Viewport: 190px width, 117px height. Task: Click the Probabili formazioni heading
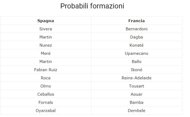pos(92,6)
